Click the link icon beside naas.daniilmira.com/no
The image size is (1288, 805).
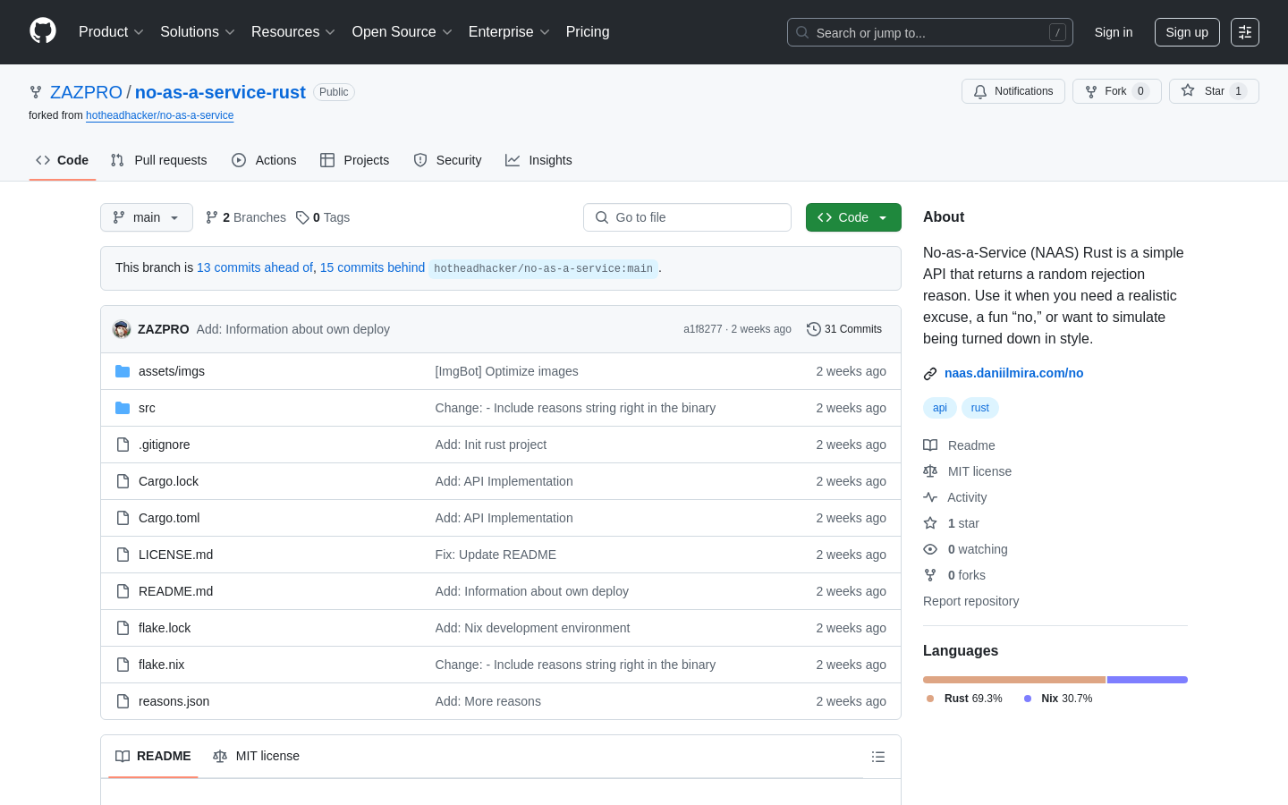point(930,374)
